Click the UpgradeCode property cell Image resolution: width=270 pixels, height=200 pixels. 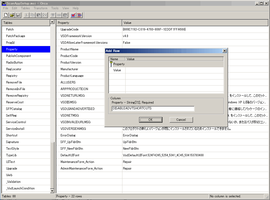[x=89, y=29]
